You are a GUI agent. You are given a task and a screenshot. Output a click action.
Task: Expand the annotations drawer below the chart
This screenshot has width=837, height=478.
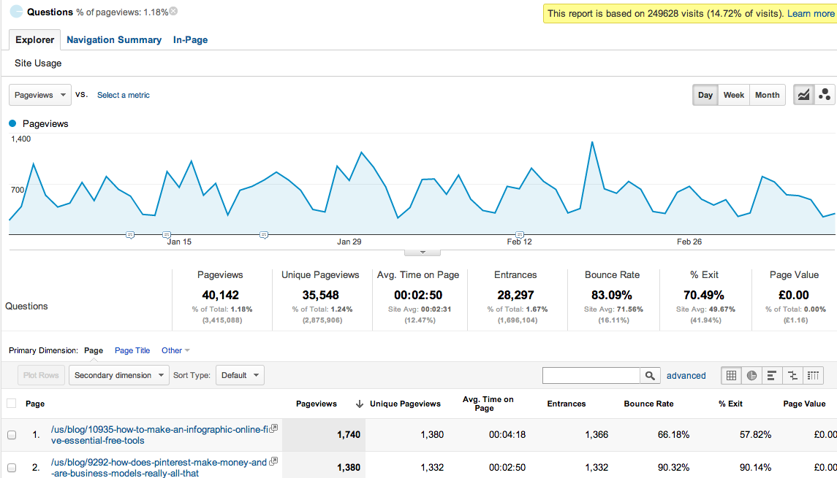click(x=423, y=252)
